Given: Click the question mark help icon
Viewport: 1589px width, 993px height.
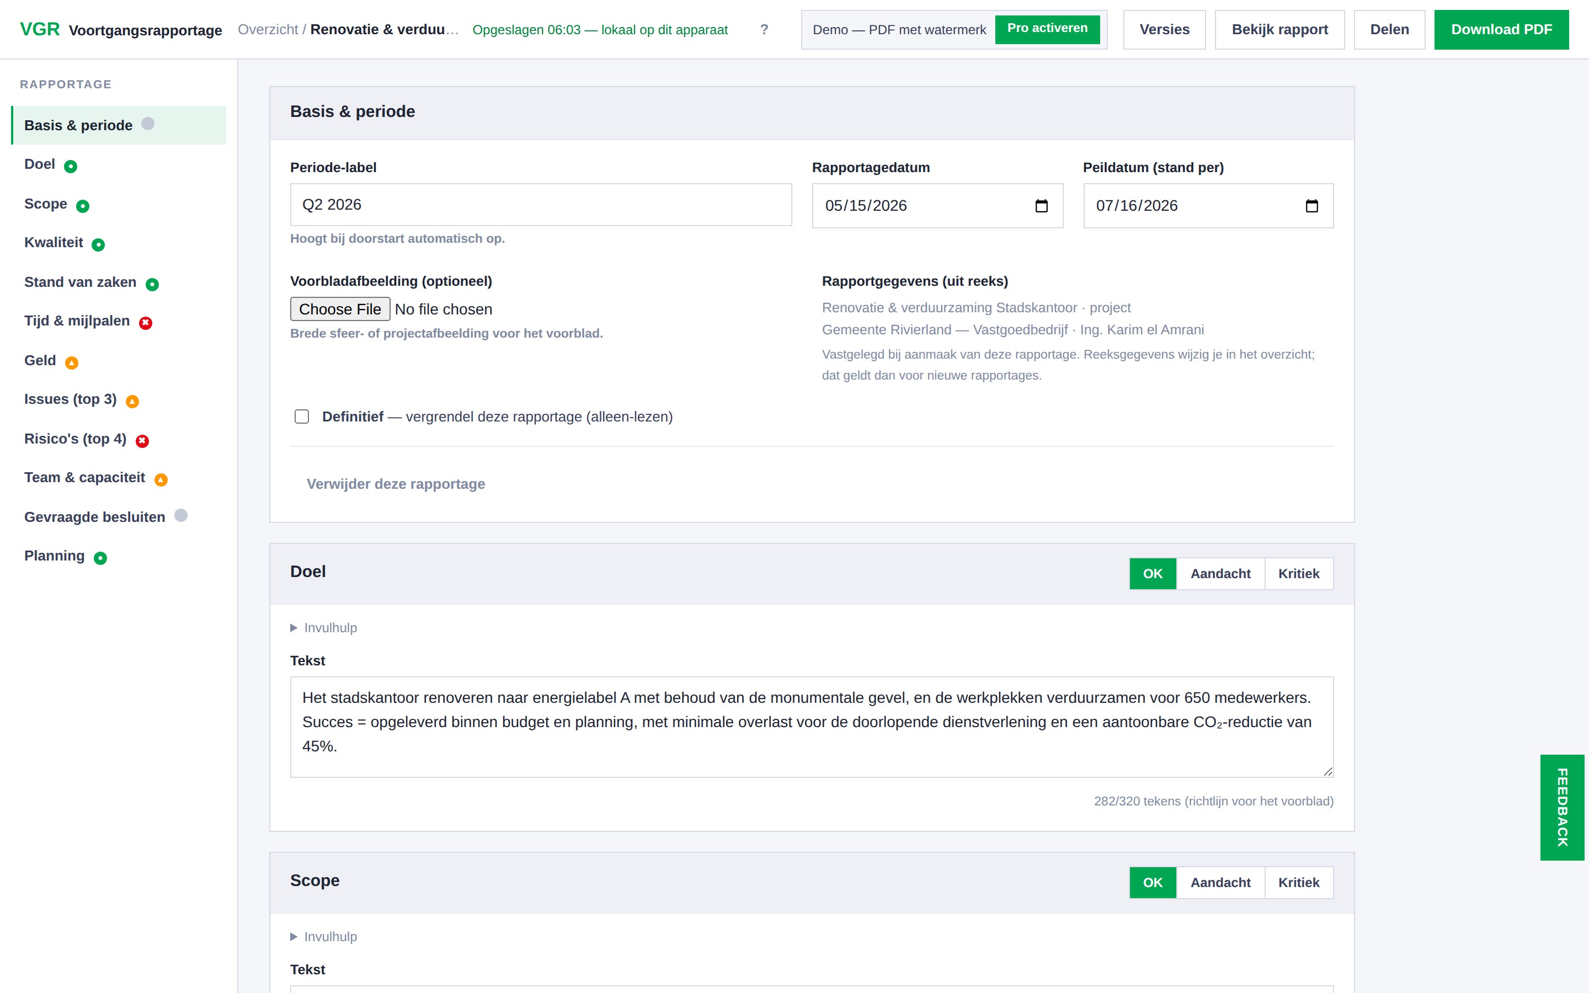Looking at the screenshot, I should (764, 30).
